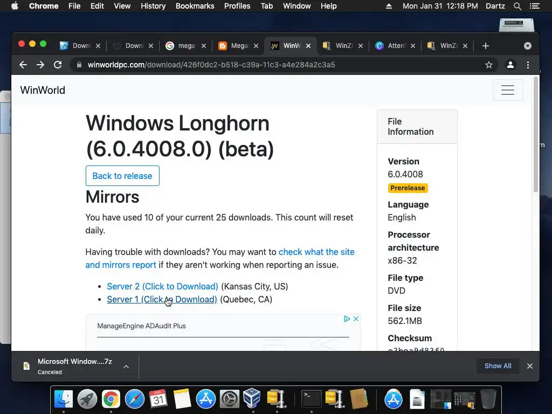Close the Google mega tab

(x=203, y=46)
